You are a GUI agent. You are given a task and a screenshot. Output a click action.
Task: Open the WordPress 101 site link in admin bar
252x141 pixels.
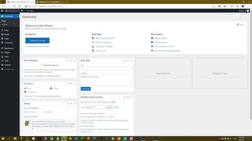pyautogui.click(x=12, y=11)
